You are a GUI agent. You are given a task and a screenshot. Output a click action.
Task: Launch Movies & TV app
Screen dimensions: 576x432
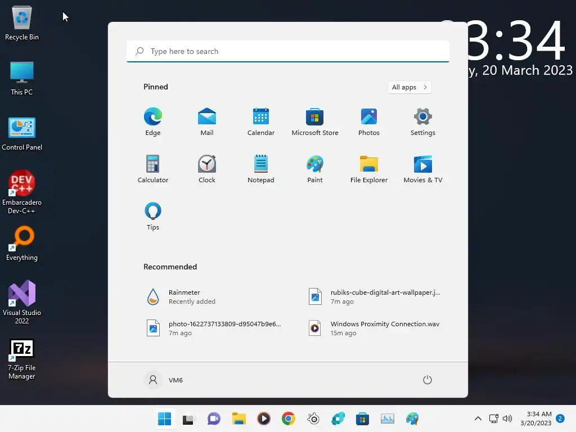[x=423, y=169]
